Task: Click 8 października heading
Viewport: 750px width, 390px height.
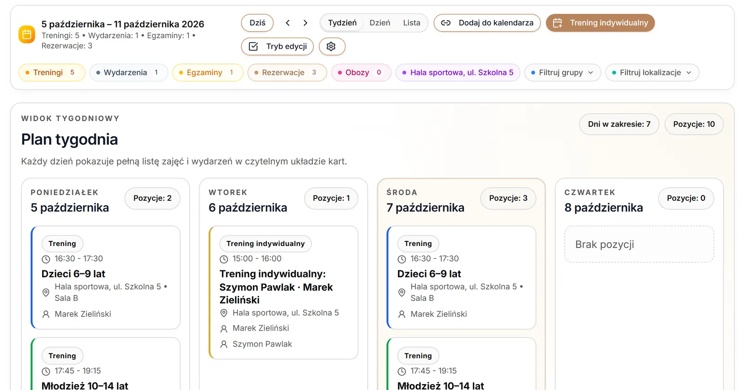Action: tap(604, 208)
